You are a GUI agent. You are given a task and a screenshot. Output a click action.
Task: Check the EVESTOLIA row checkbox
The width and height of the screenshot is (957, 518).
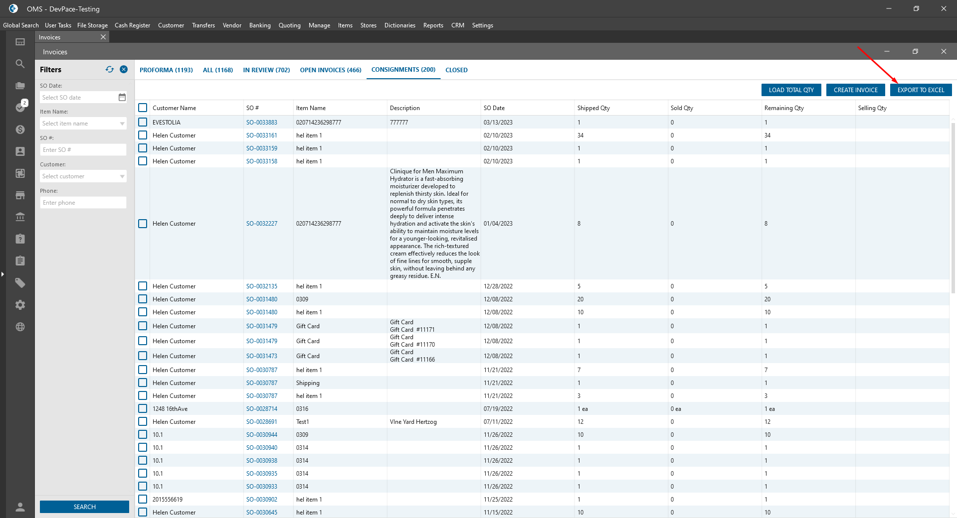(143, 122)
